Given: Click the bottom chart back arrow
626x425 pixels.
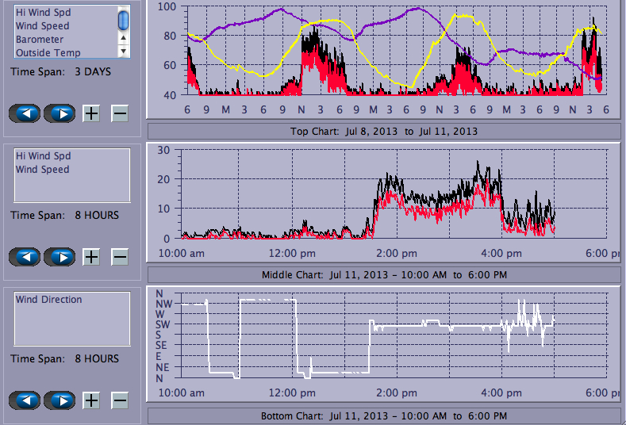Looking at the screenshot, I should (x=27, y=400).
